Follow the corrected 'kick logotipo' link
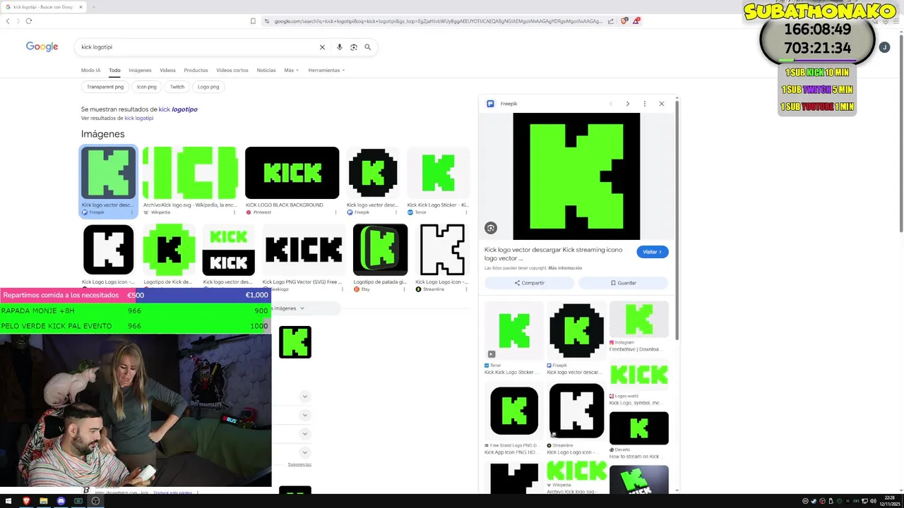This screenshot has width=904, height=508. point(178,109)
